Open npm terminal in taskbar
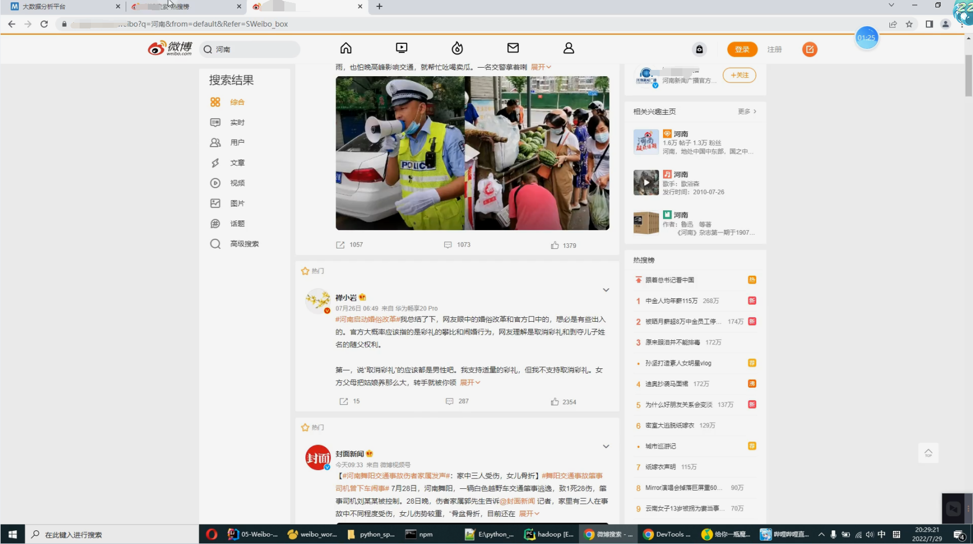 click(421, 534)
